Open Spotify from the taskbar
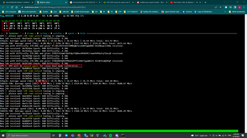Viewport: 247px width, 138px height. coord(110,136)
